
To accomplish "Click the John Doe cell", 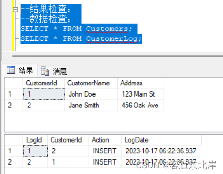I will (91, 94).
